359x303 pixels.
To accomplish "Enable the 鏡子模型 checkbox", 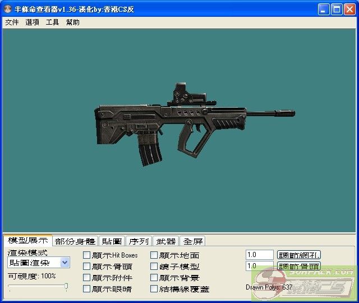I will (154, 267).
